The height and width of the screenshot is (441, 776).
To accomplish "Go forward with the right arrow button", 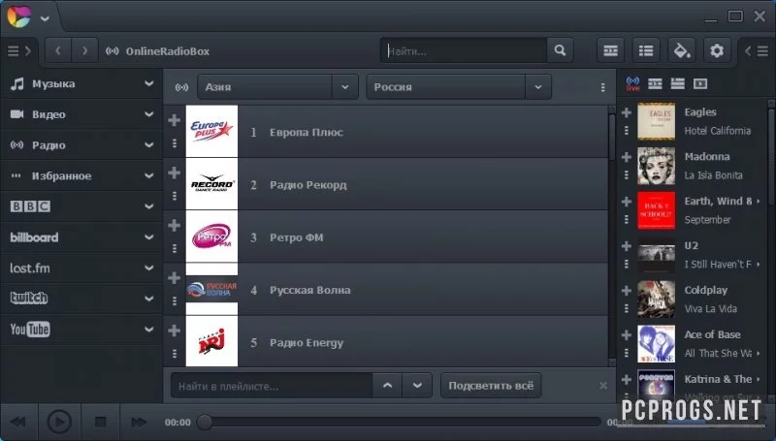I will click(x=84, y=50).
